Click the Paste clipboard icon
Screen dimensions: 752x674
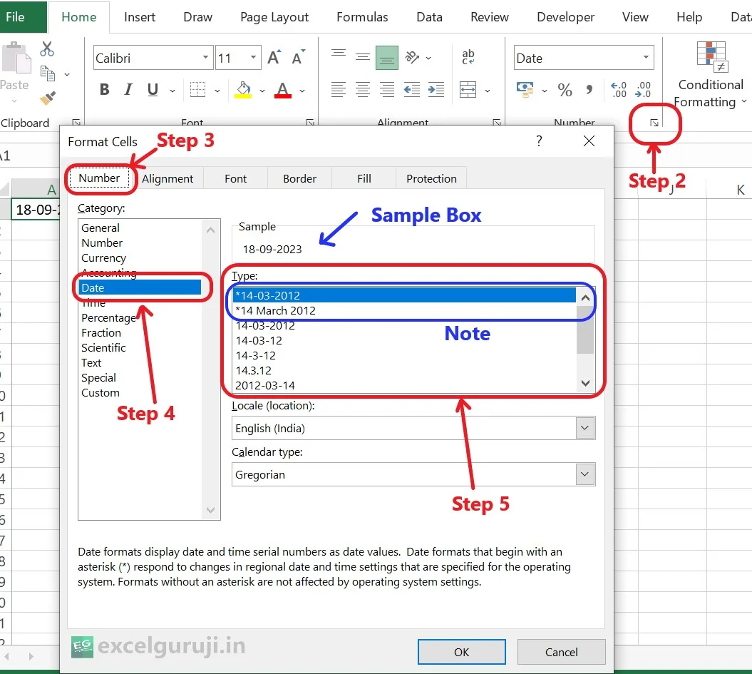(x=16, y=58)
